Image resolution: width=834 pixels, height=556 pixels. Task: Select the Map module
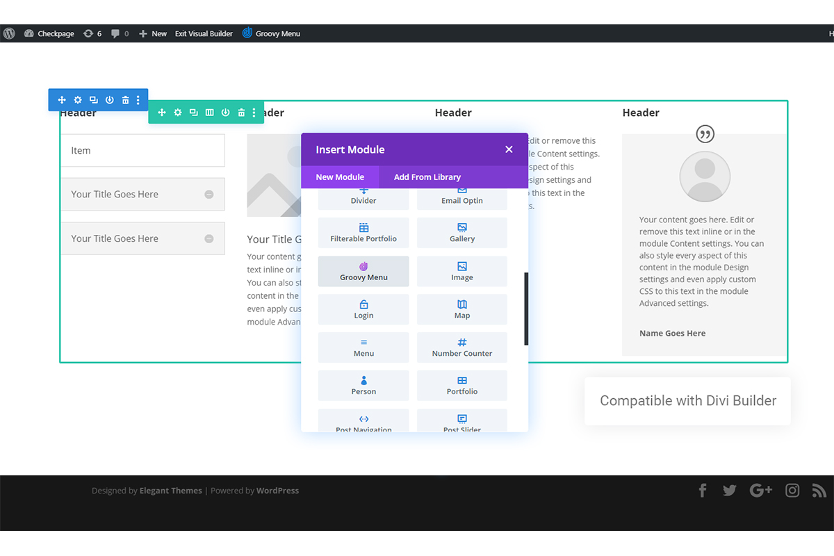pyautogui.click(x=462, y=309)
